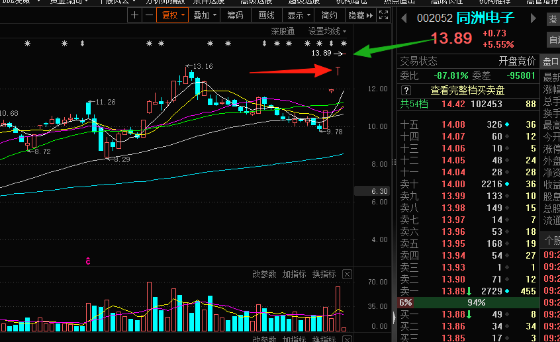Click the +0.73 price change value
Screen dimensions: 560x342
coord(494,33)
